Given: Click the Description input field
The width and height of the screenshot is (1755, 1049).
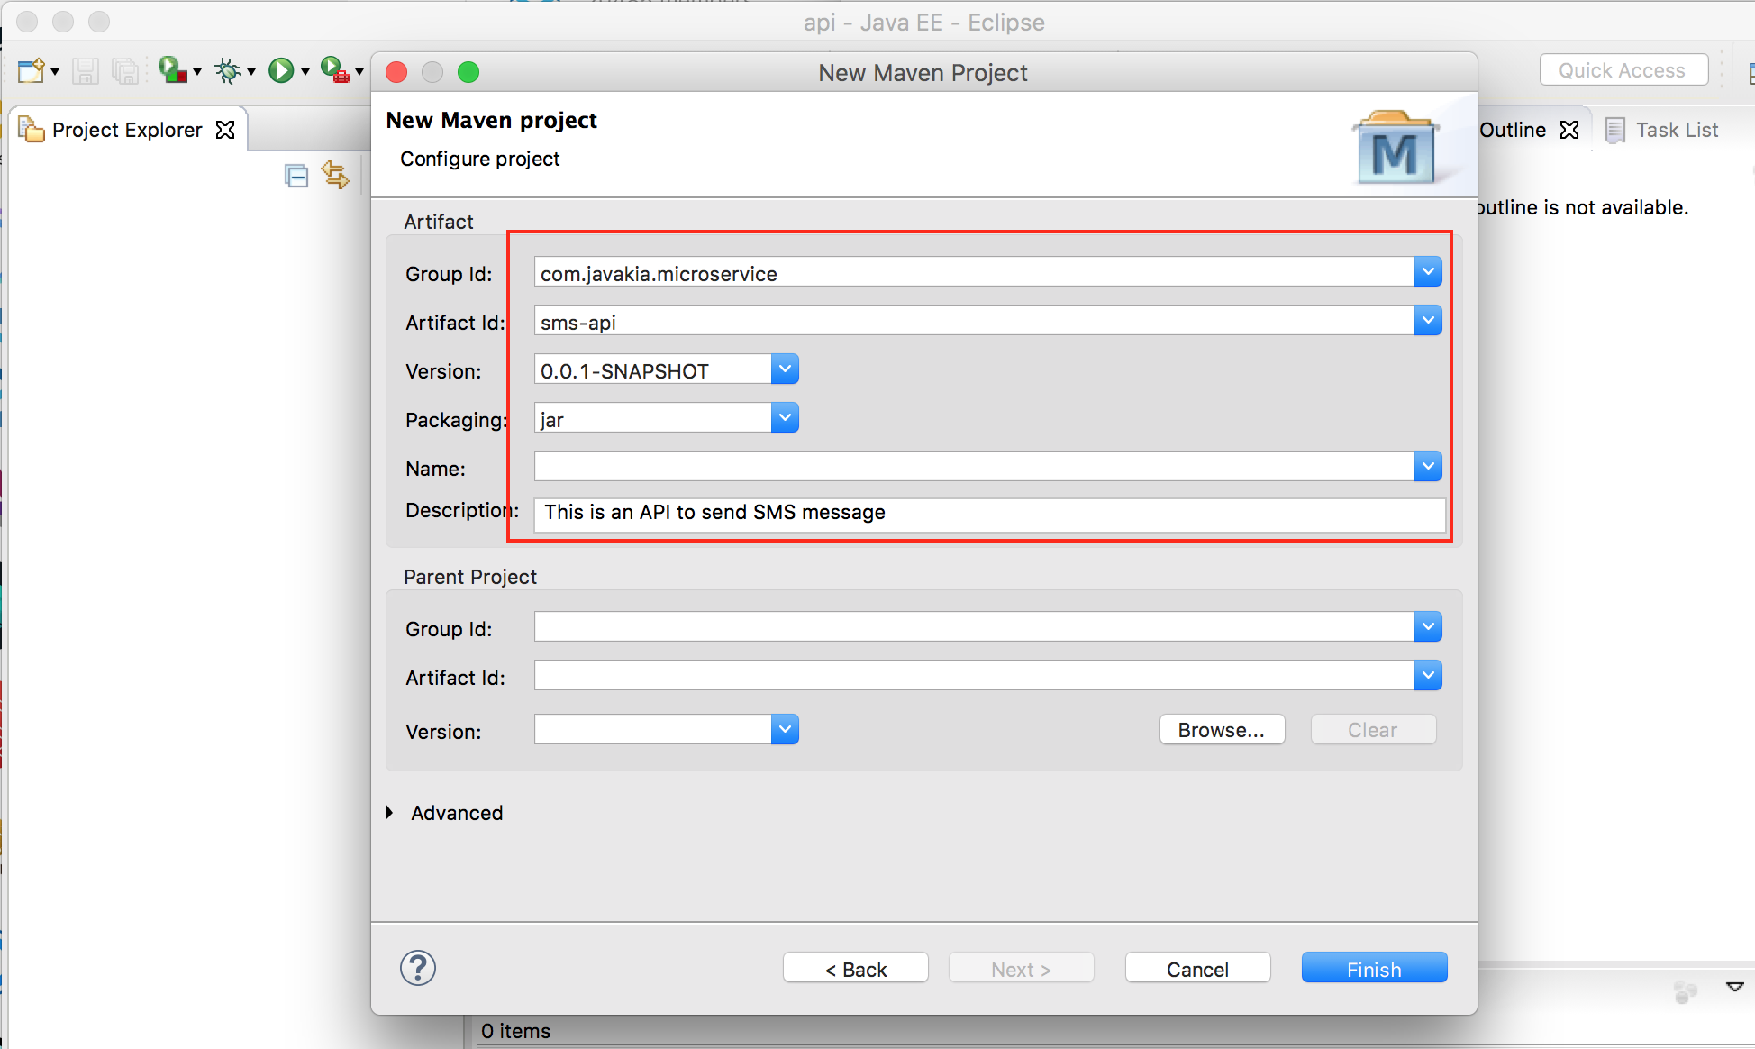Looking at the screenshot, I should (987, 512).
